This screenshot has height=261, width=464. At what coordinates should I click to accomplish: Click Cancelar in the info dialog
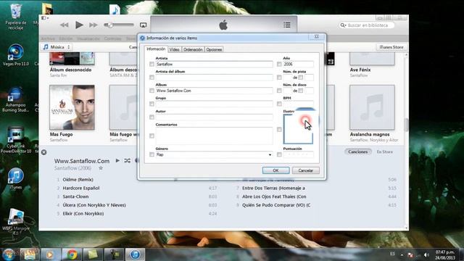click(x=306, y=170)
